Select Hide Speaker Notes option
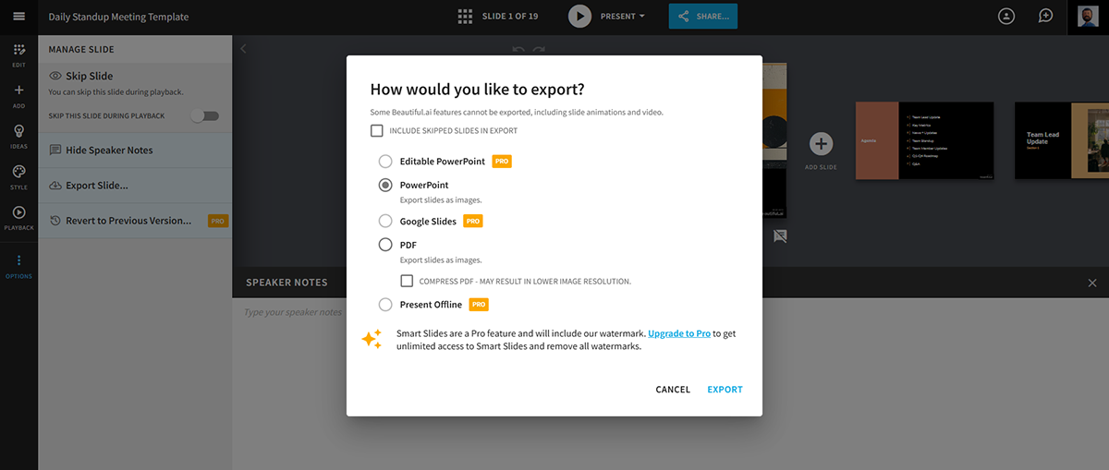 (108, 150)
